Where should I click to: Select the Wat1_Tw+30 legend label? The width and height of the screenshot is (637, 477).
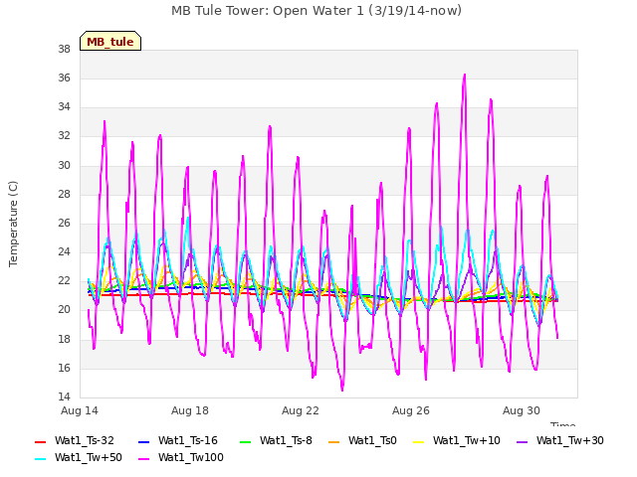coord(570,441)
